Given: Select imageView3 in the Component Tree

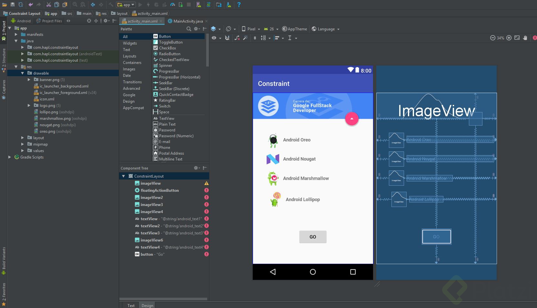Looking at the screenshot, I should click(x=151, y=205).
